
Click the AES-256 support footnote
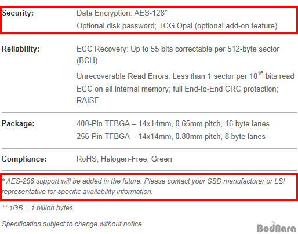pyautogui.click(x=143, y=181)
